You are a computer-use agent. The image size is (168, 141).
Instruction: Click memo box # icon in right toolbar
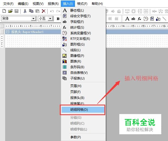point(152,19)
